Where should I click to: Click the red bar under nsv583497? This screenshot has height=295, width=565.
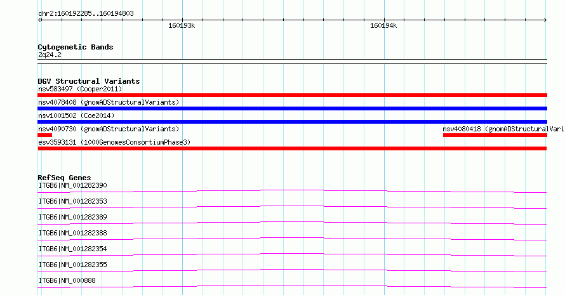(x=292, y=95)
